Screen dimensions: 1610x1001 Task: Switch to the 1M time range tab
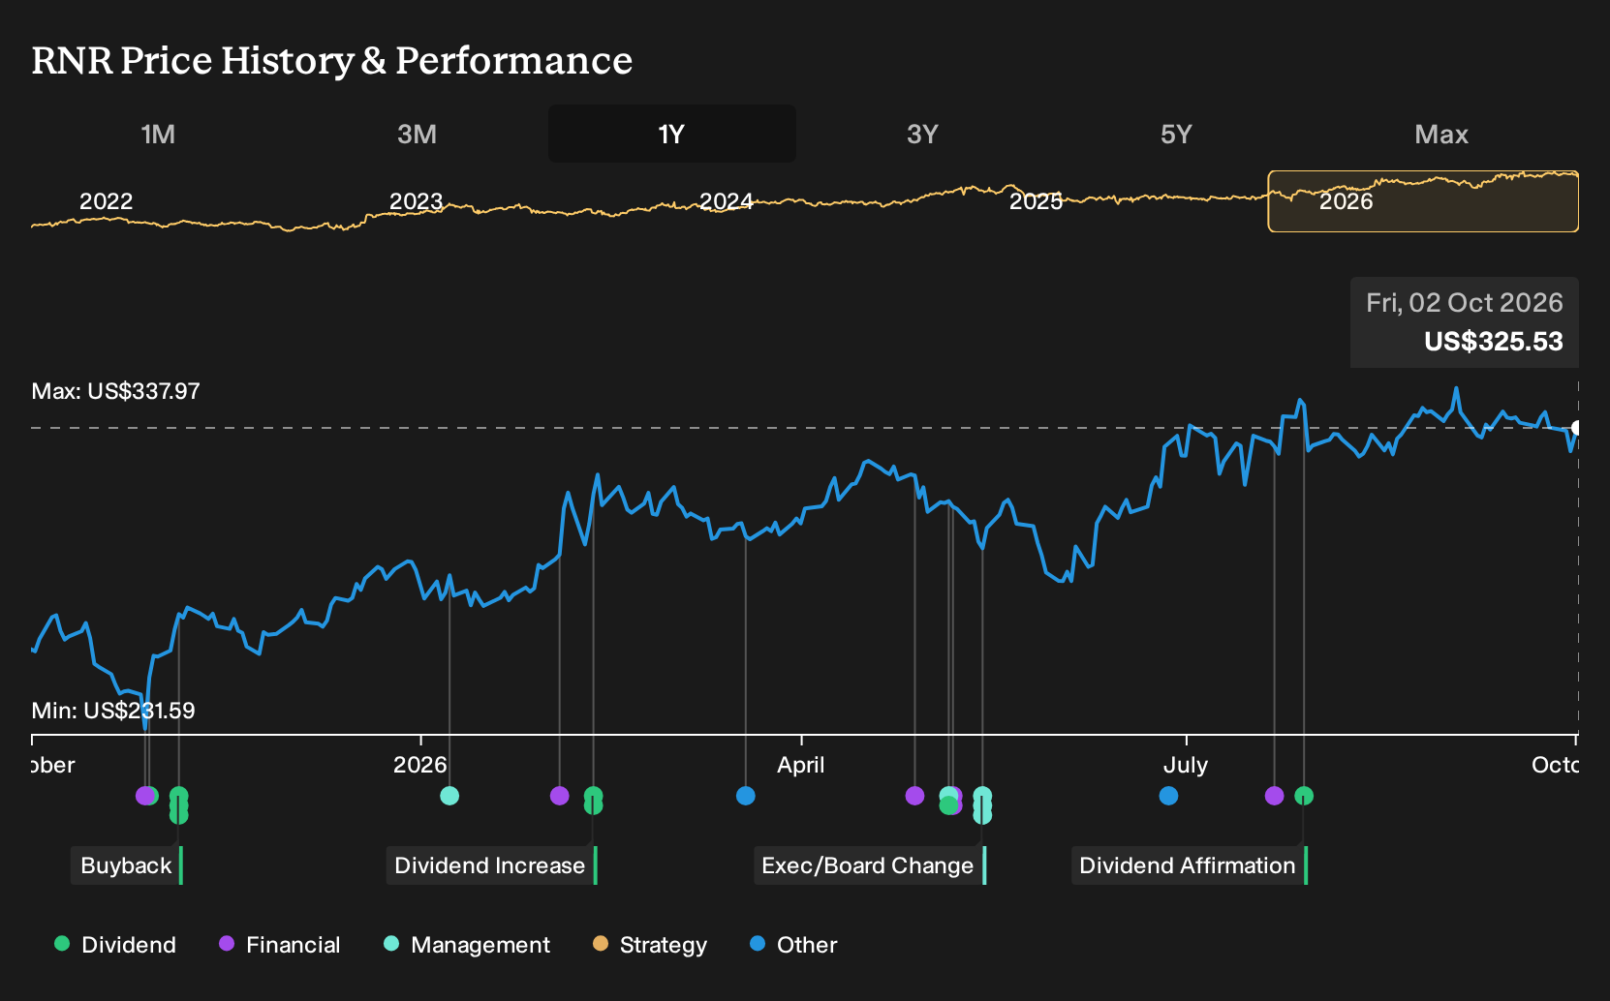point(158,134)
